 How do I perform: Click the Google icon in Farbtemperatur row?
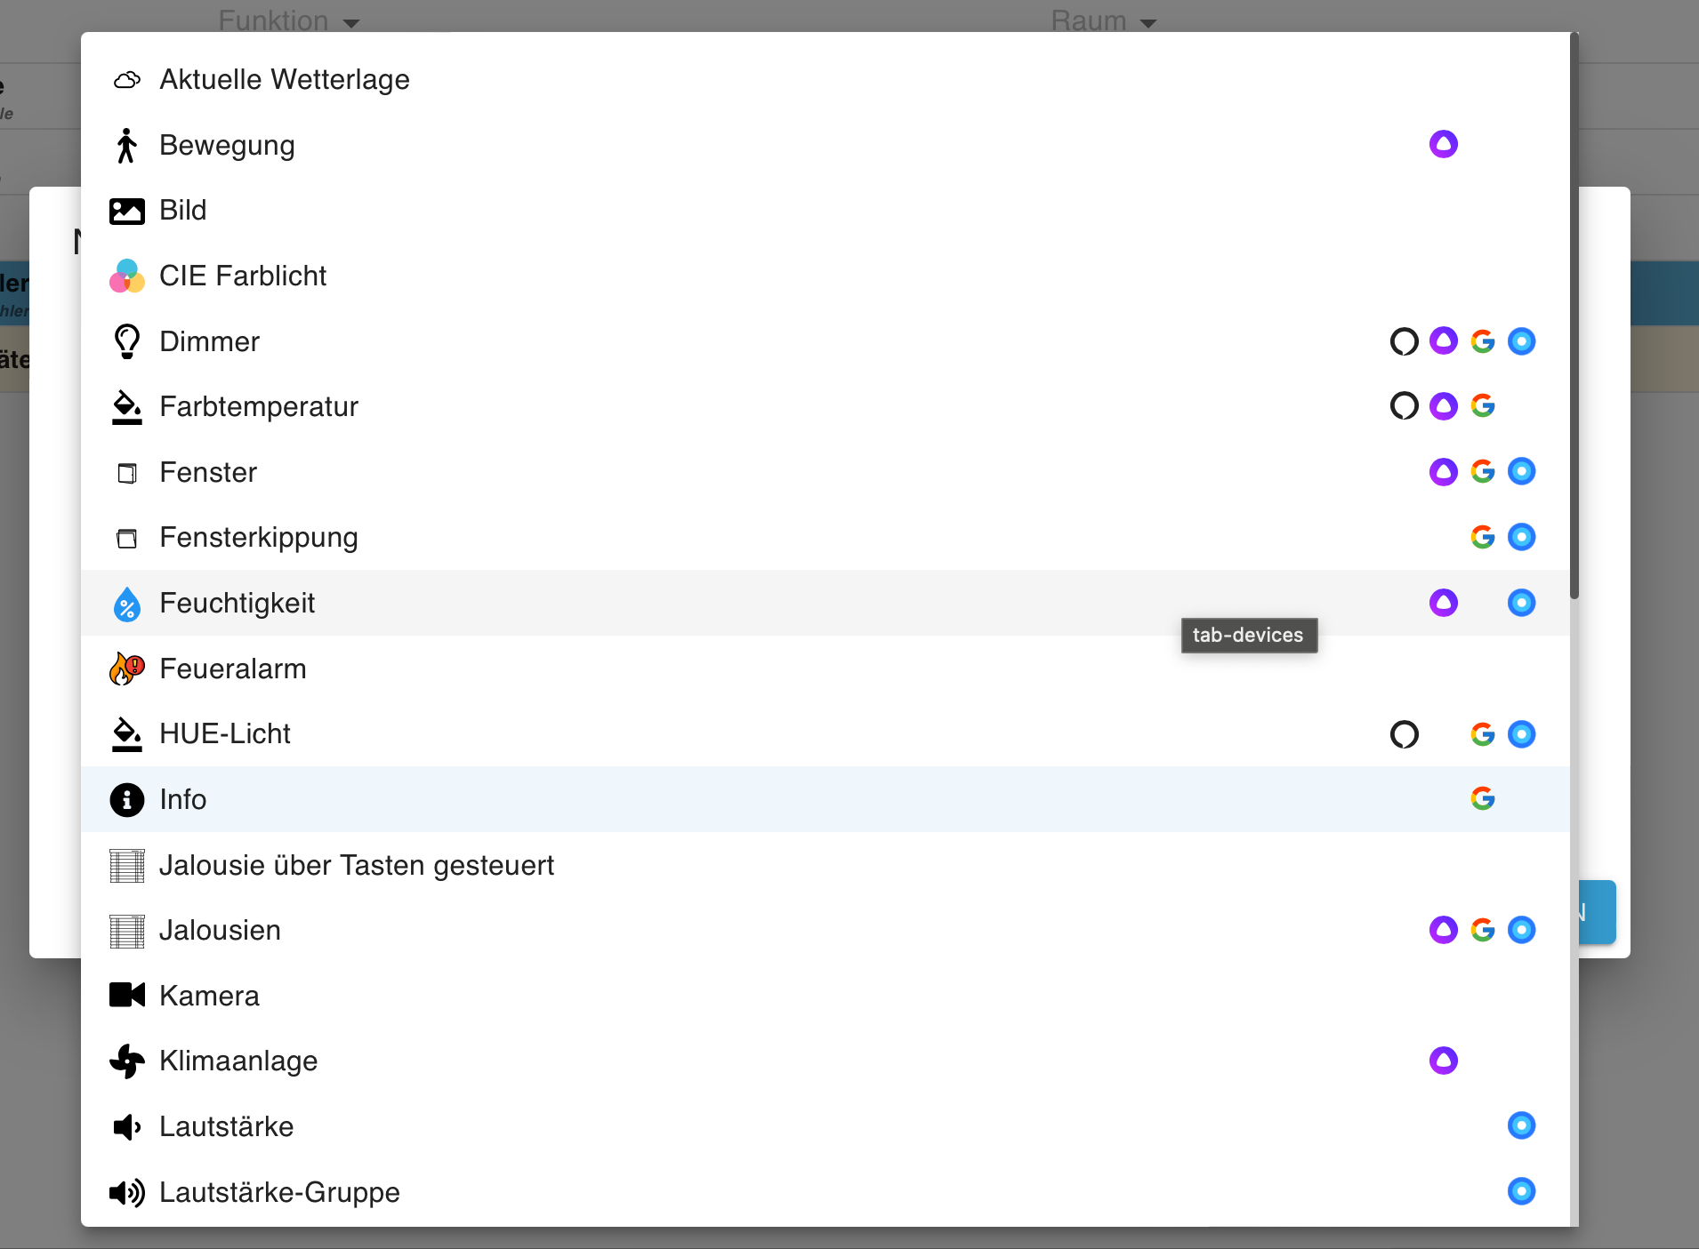[x=1483, y=406]
